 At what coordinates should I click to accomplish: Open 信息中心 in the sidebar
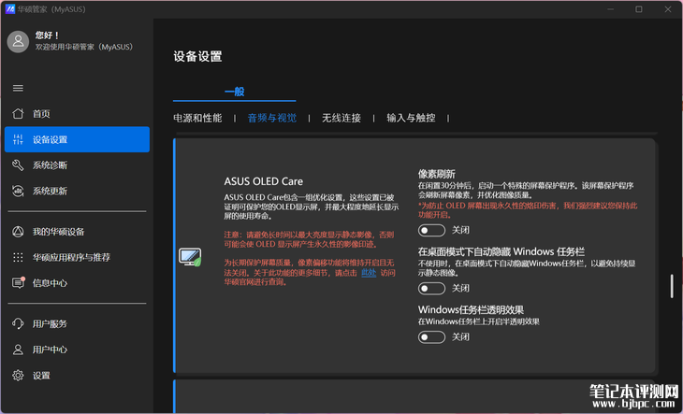pyautogui.click(x=77, y=282)
